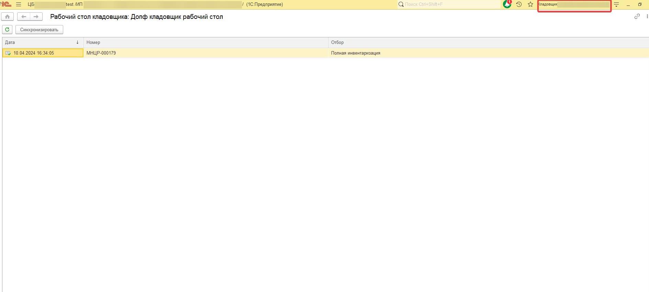Open more options vertical dots menu
649x292 pixels.
click(x=647, y=16)
